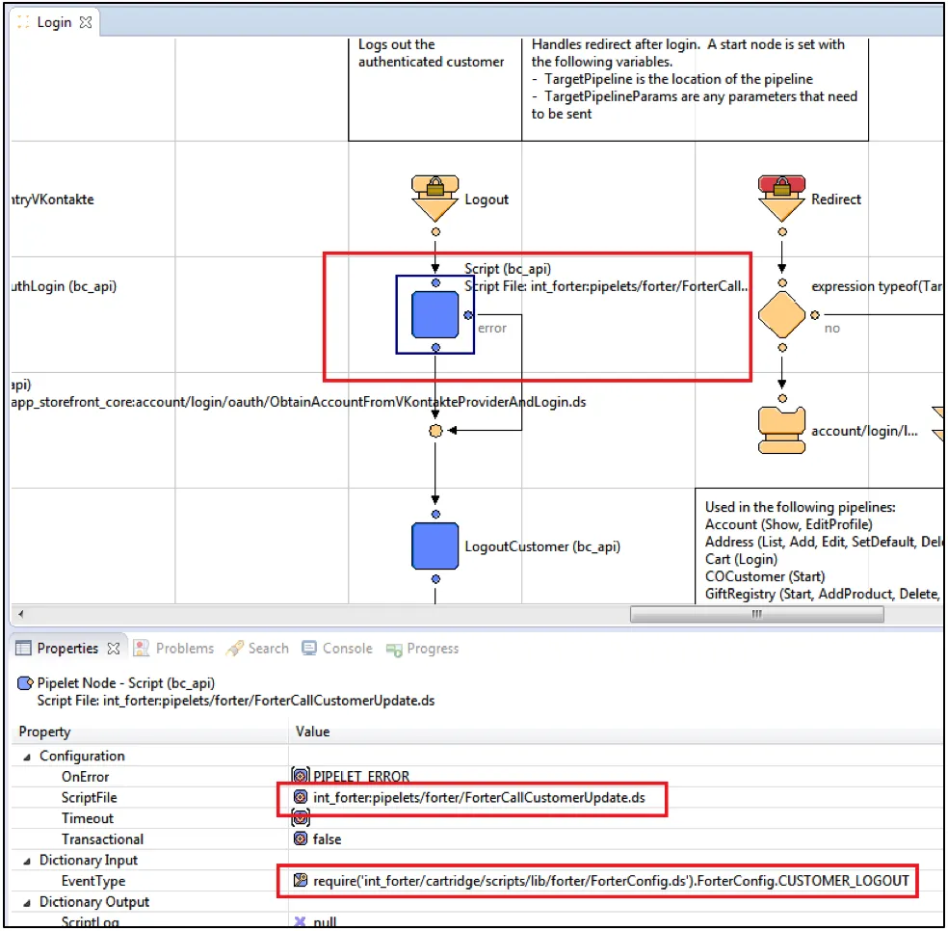
Task: Click the error connector of Script node
Action: [468, 315]
